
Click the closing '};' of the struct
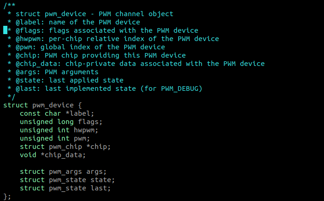click(x=7, y=196)
